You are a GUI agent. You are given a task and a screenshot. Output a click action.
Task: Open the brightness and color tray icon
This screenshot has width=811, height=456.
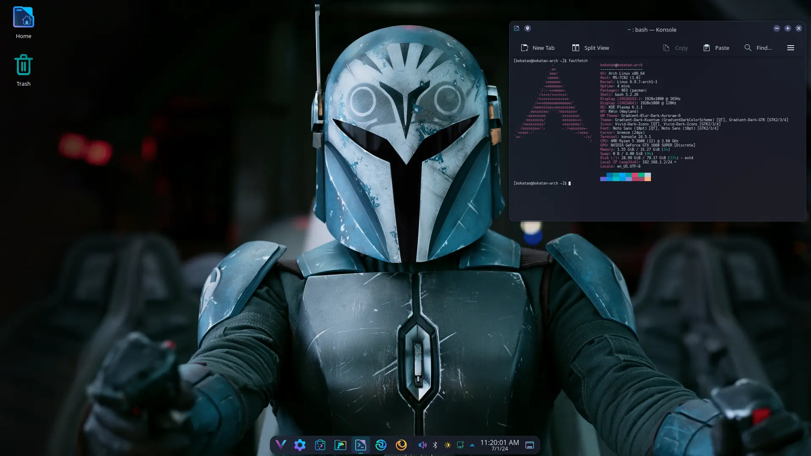448,445
